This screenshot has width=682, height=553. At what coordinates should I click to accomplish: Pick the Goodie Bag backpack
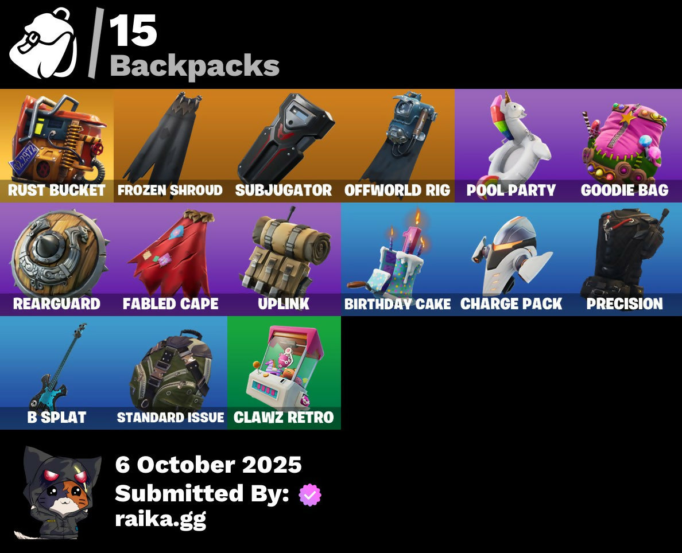tap(625, 146)
